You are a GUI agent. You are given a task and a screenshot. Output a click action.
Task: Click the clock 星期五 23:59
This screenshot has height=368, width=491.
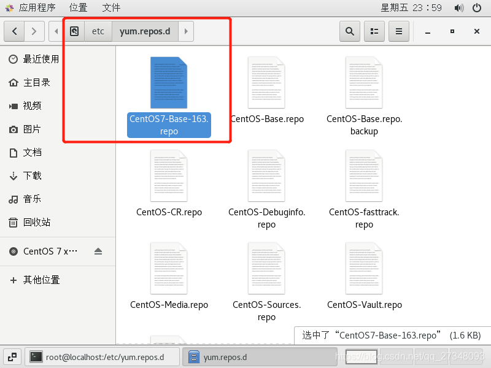pyautogui.click(x=411, y=7)
